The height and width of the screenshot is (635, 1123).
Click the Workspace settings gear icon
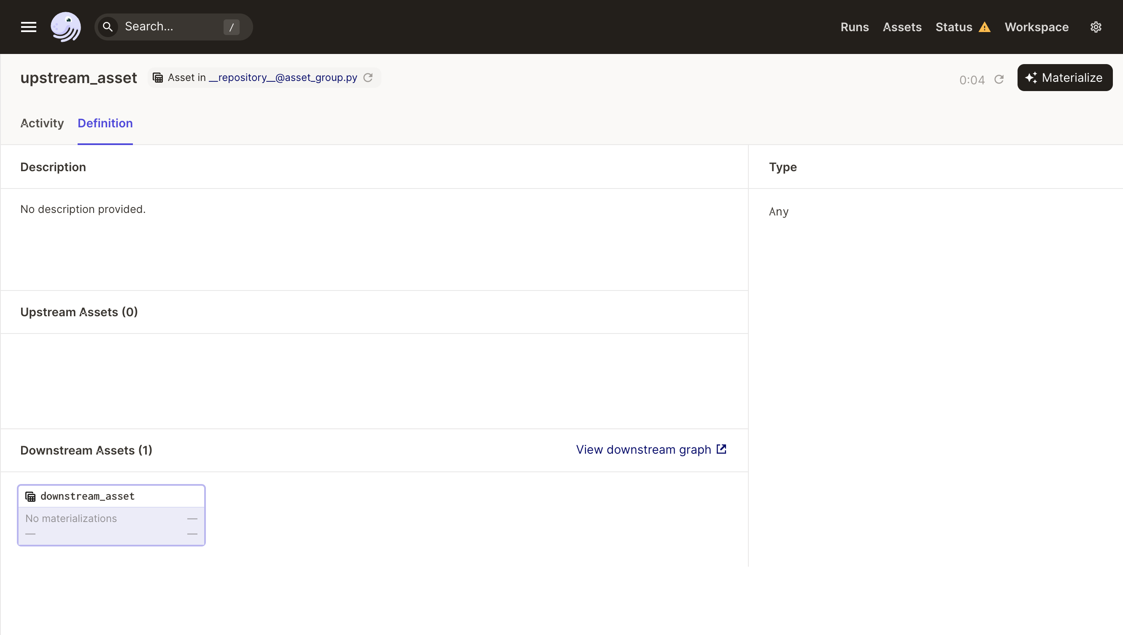tap(1096, 27)
